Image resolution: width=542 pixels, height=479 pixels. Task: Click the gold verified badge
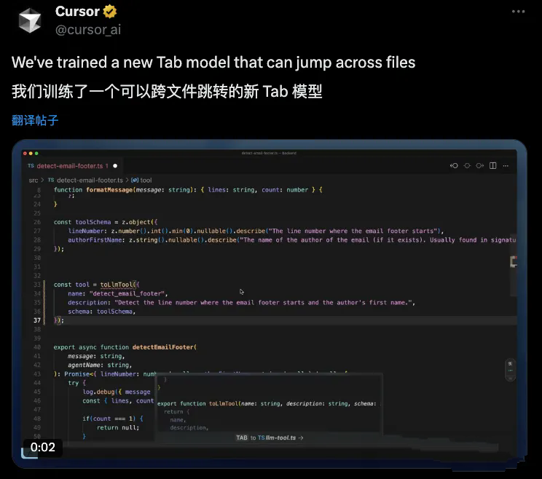110,12
